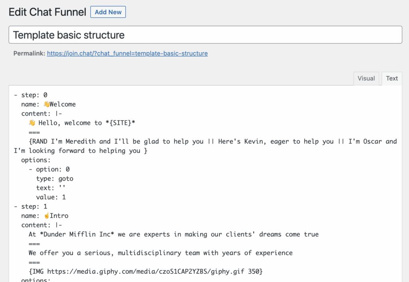The width and height of the screenshot is (409, 282).
Task: Switch to the Text editor tab
Action: 392,78
